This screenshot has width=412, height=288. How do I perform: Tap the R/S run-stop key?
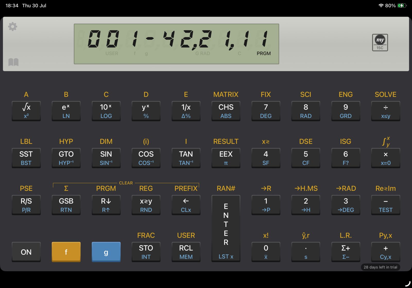coord(26,205)
